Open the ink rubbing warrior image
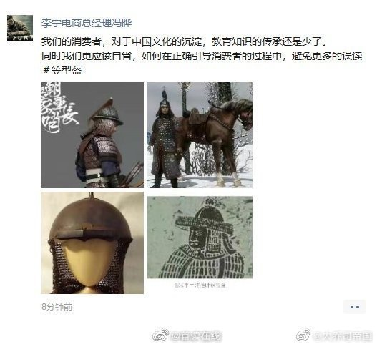Image resolution: width=377 pixels, height=347 pixels. pyautogui.click(x=200, y=238)
